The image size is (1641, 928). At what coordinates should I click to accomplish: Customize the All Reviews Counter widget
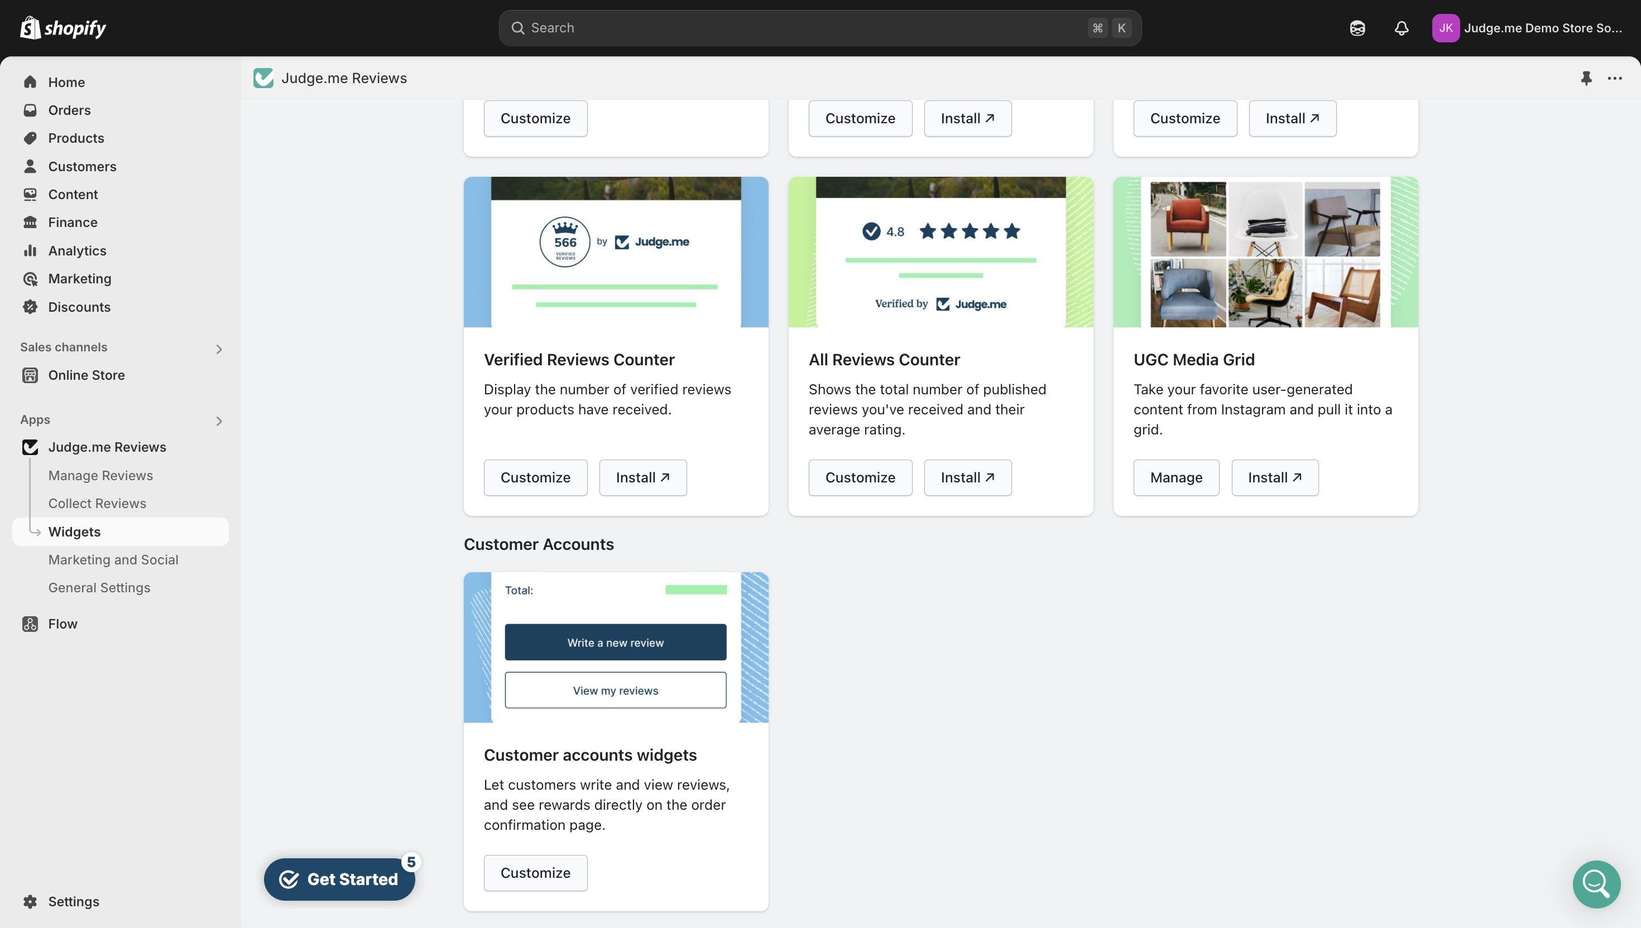(x=860, y=477)
